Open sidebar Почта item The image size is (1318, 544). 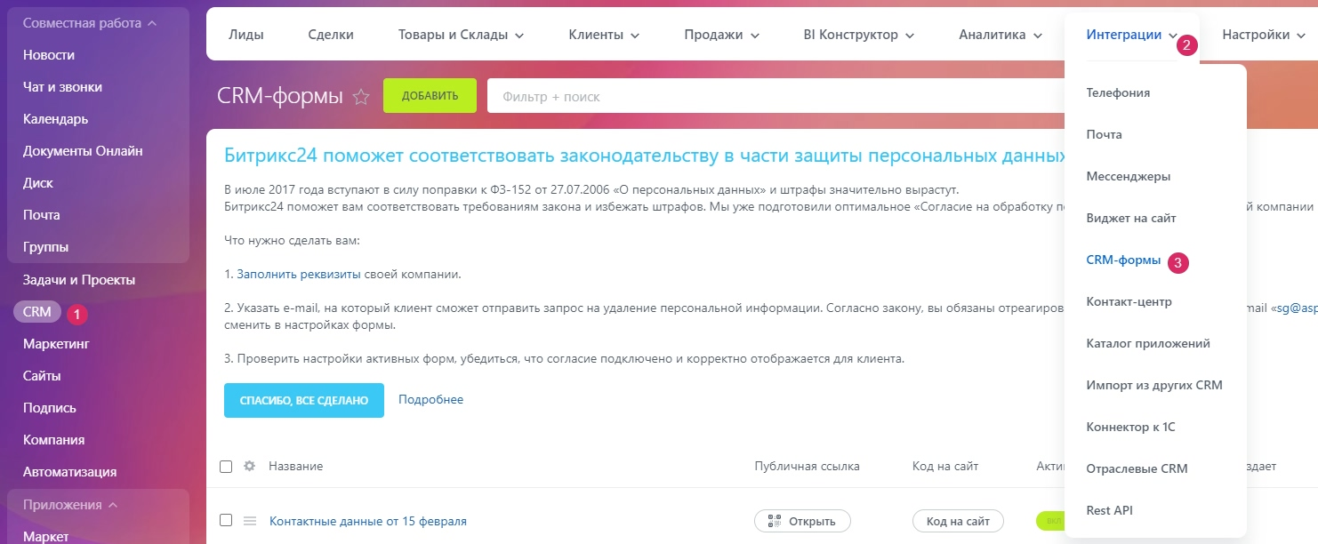click(42, 215)
